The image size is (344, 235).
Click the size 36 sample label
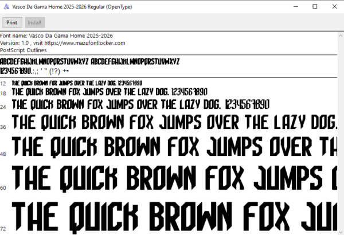[x=3, y=127]
